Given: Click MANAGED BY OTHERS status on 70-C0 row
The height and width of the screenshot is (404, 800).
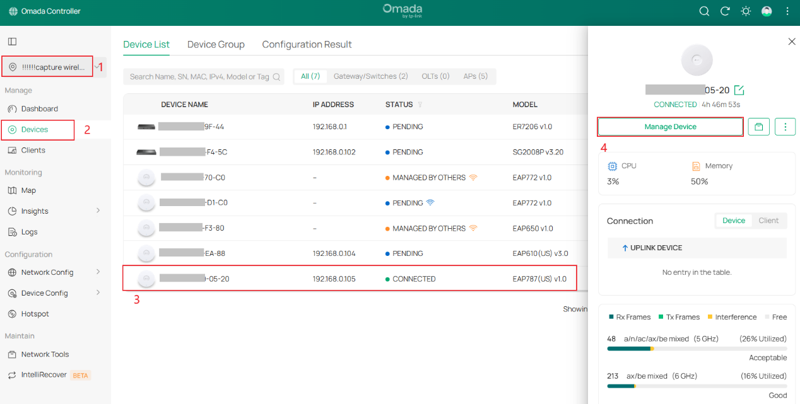Looking at the screenshot, I should coord(429,178).
